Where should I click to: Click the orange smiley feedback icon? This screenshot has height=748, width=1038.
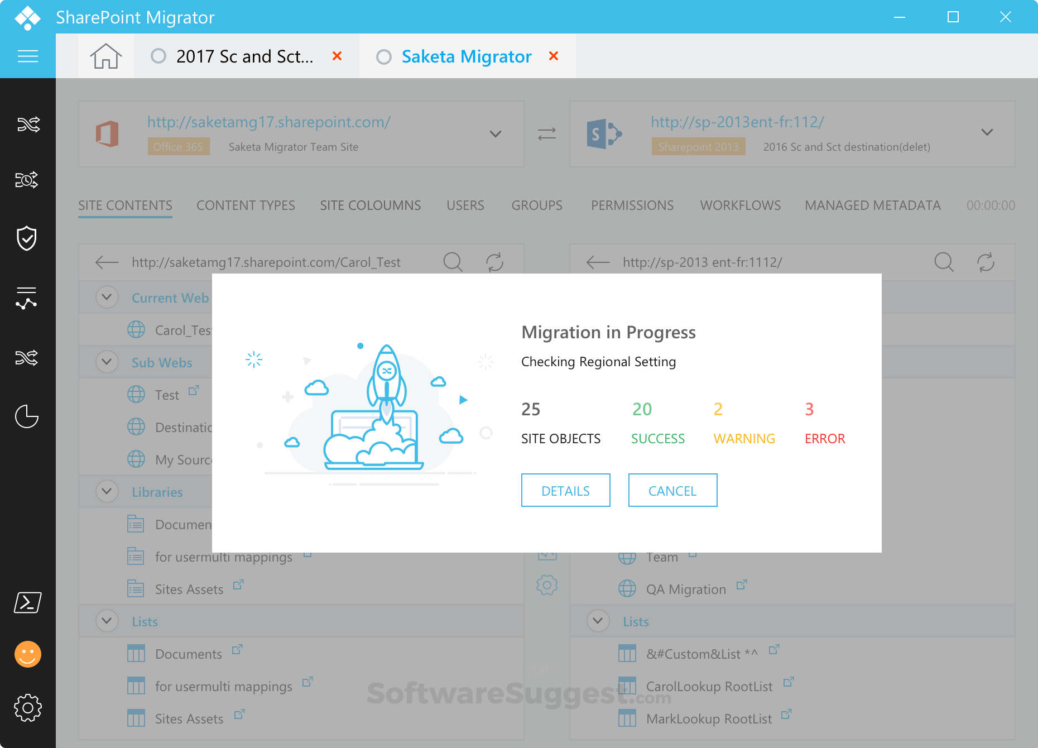pyautogui.click(x=27, y=654)
